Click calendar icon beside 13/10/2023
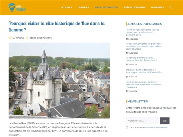 (10, 38)
